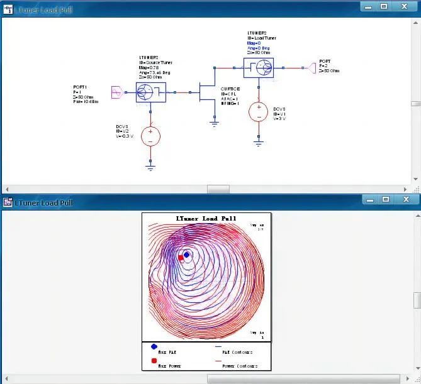
Task: Click 'LTuner Load Pull' graph title text
Action: (x=206, y=219)
